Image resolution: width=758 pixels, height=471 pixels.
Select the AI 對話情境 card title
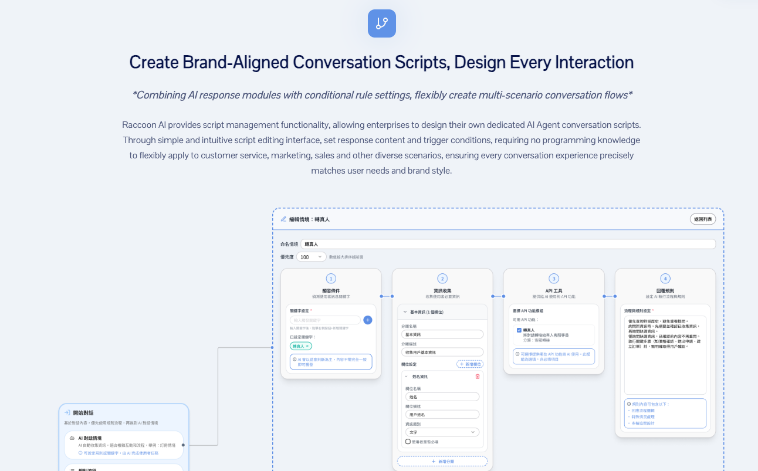point(90,438)
